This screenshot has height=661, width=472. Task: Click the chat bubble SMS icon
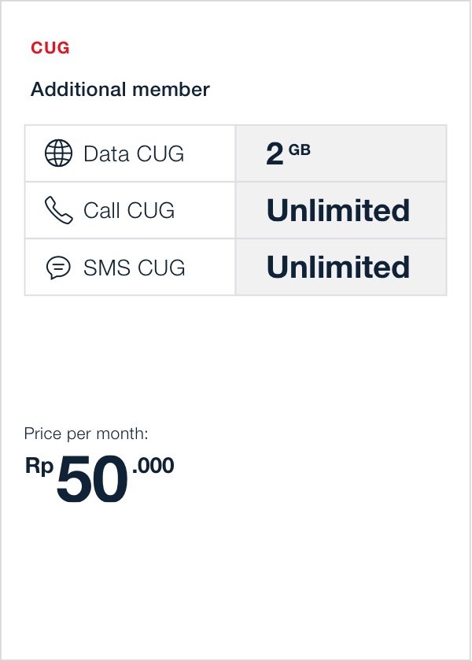click(x=58, y=268)
